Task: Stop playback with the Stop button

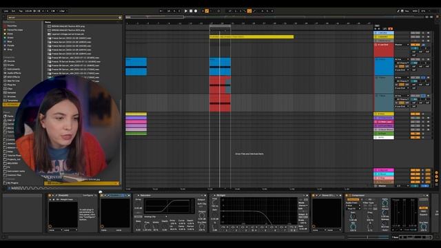Action: coord(191,11)
